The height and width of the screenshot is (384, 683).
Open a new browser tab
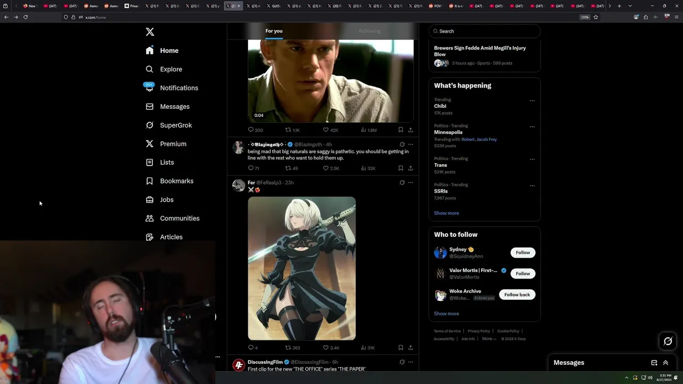click(x=619, y=6)
